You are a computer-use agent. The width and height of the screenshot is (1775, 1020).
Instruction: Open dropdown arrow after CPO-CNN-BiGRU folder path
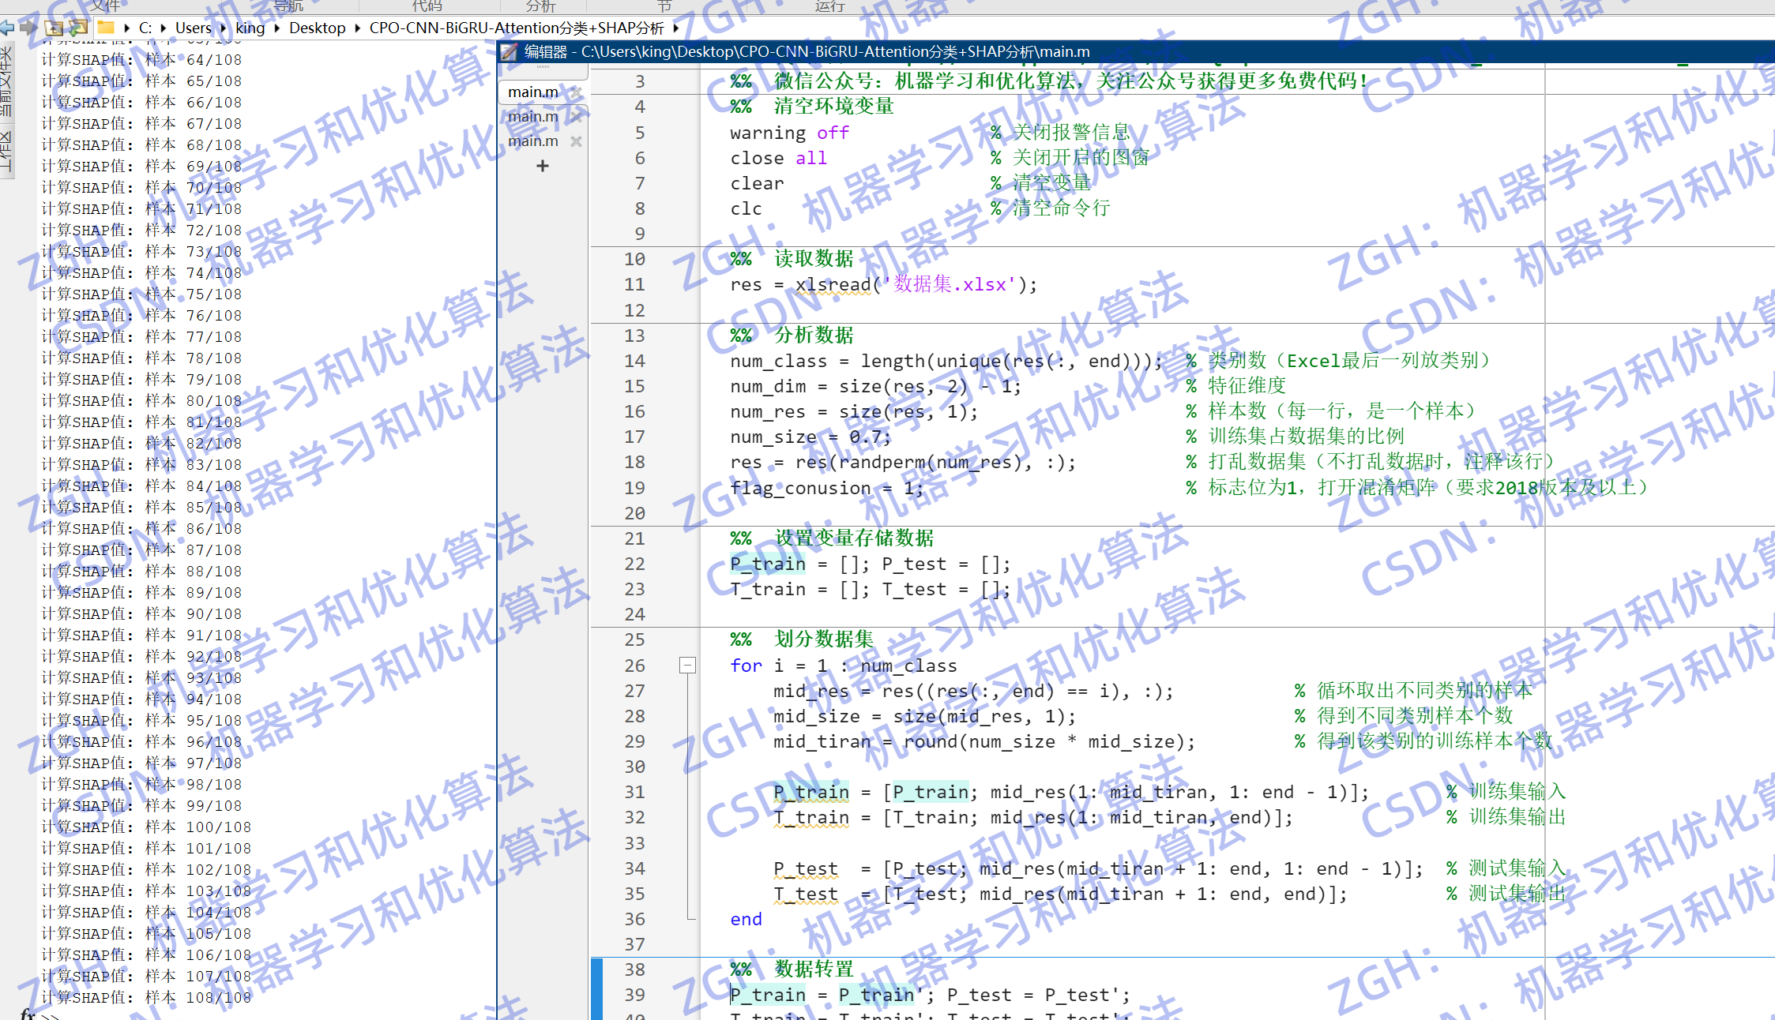pyautogui.click(x=676, y=28)
